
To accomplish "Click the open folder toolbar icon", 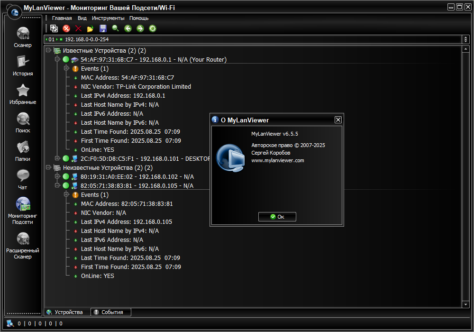I will click(90, 29).
